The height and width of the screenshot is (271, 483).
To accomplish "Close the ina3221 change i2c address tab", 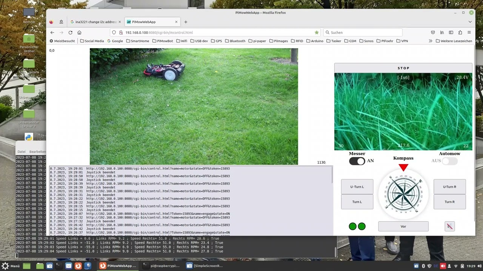I will tap(120, 22).
